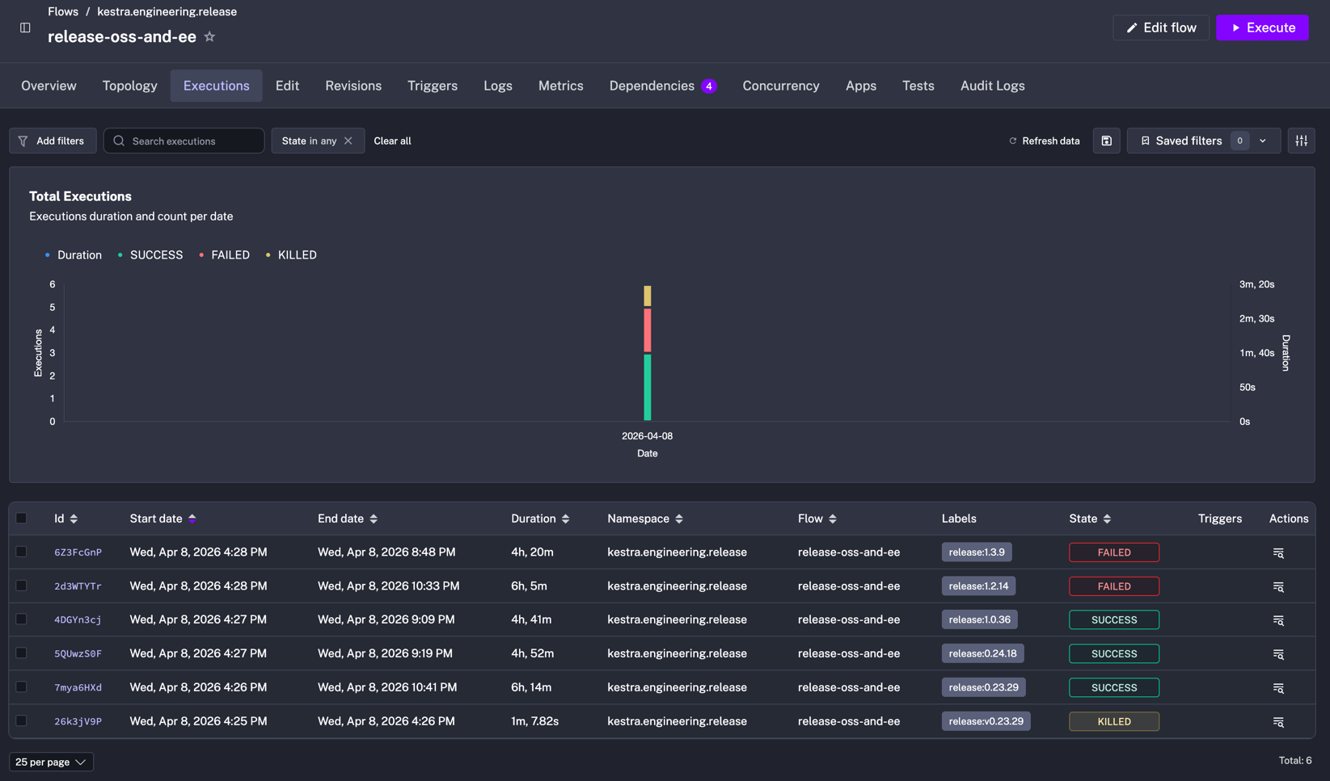Open the Dependencies tab
The image size is (1330, 781).
tap(663, 86)
